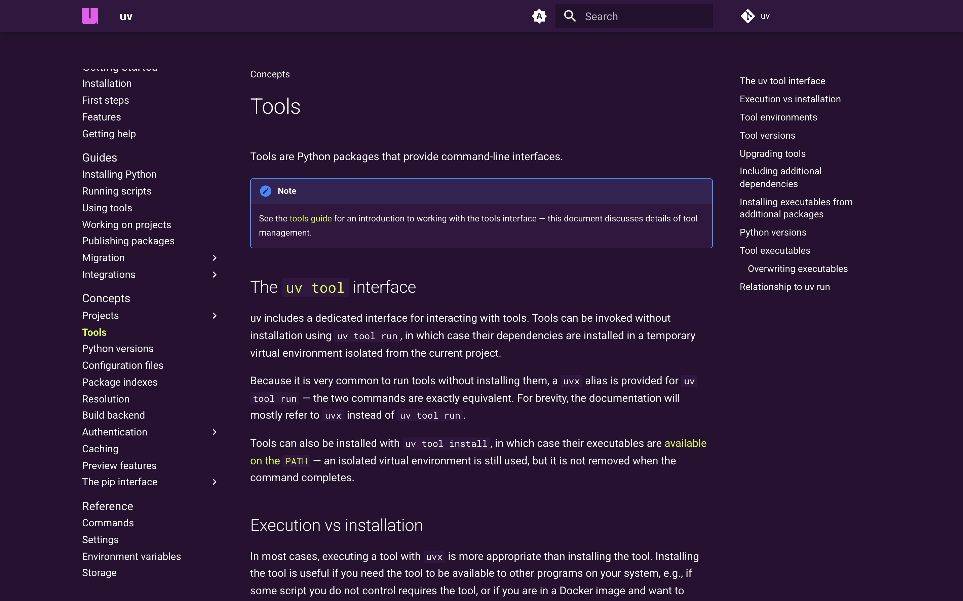Jump to Overwriting executables in contents

(x=798, y=269)
